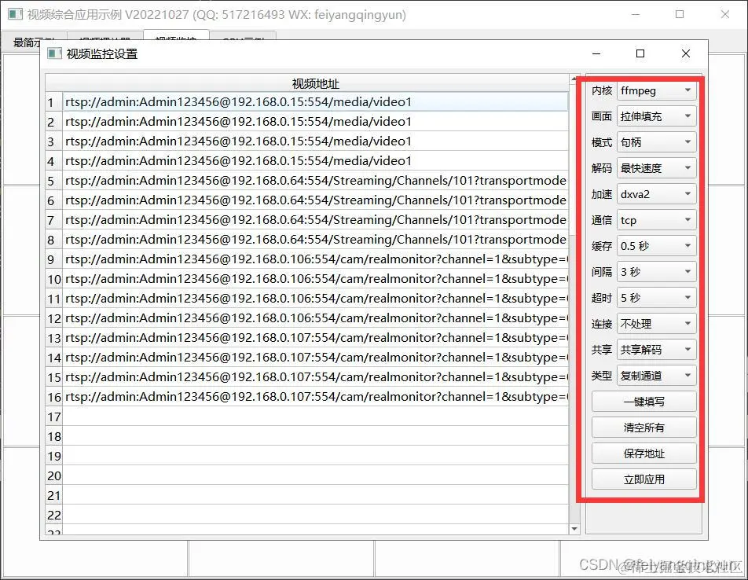
Task: Select the address cell in row 4
Action: tap(315, 161)
